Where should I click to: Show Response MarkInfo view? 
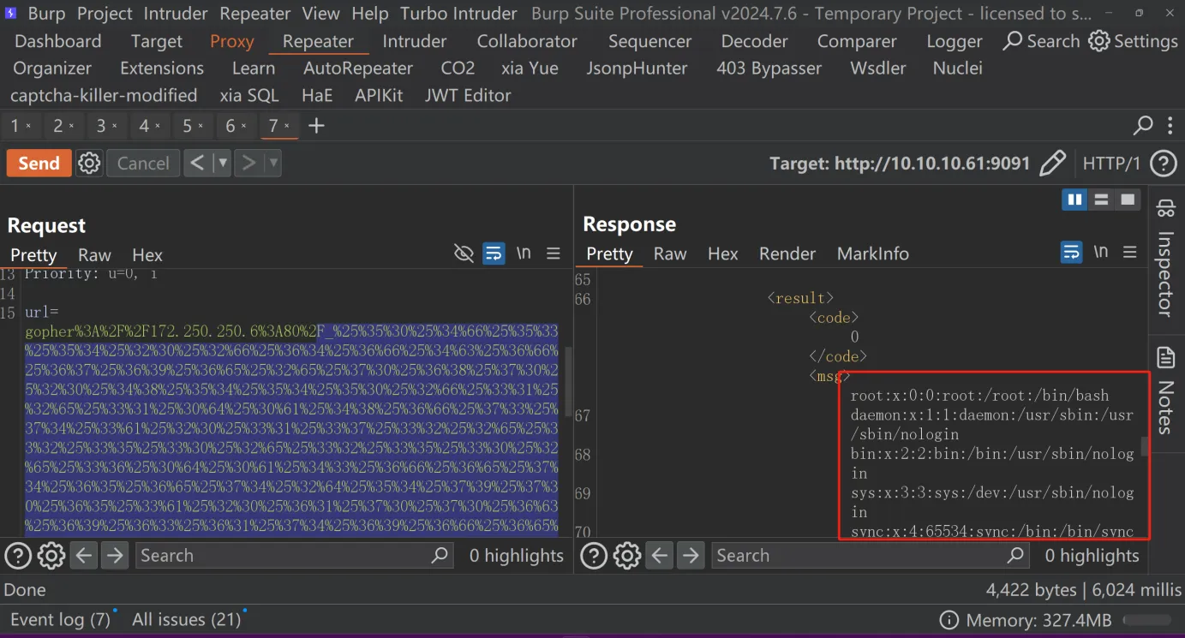tap(872, 253)
